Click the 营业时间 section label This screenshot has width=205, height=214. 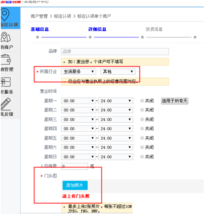click(x=48, y=91)
